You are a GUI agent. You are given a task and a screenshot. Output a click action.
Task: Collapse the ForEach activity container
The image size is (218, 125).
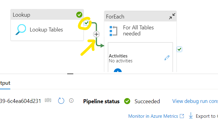(172, 17)
